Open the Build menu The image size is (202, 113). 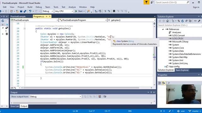30,7
